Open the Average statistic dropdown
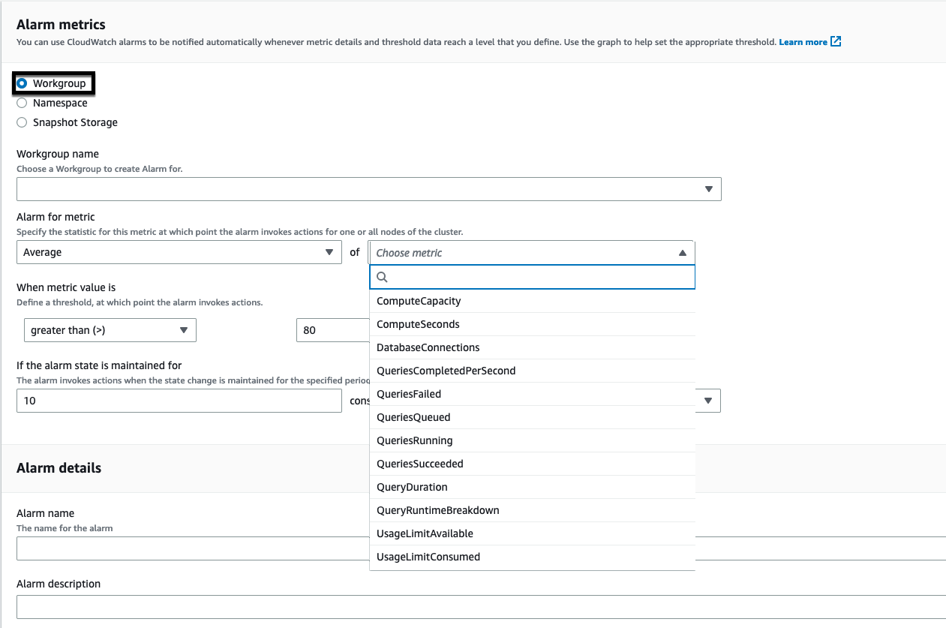Image resolution: width=946 pixels, height=628 pixels. (x=329, y=252)
